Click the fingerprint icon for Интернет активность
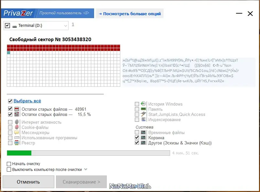260x192 pixels. [16, 122]
